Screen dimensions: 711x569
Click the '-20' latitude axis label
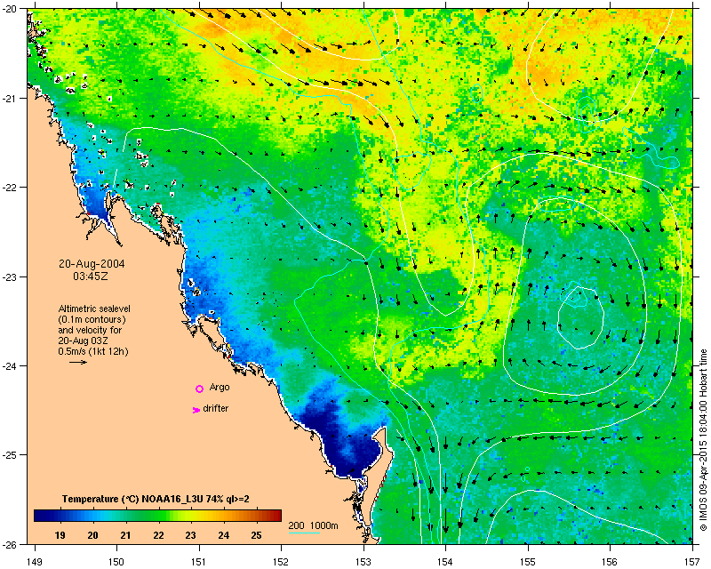pyautogui.click(x=11, y=9)
